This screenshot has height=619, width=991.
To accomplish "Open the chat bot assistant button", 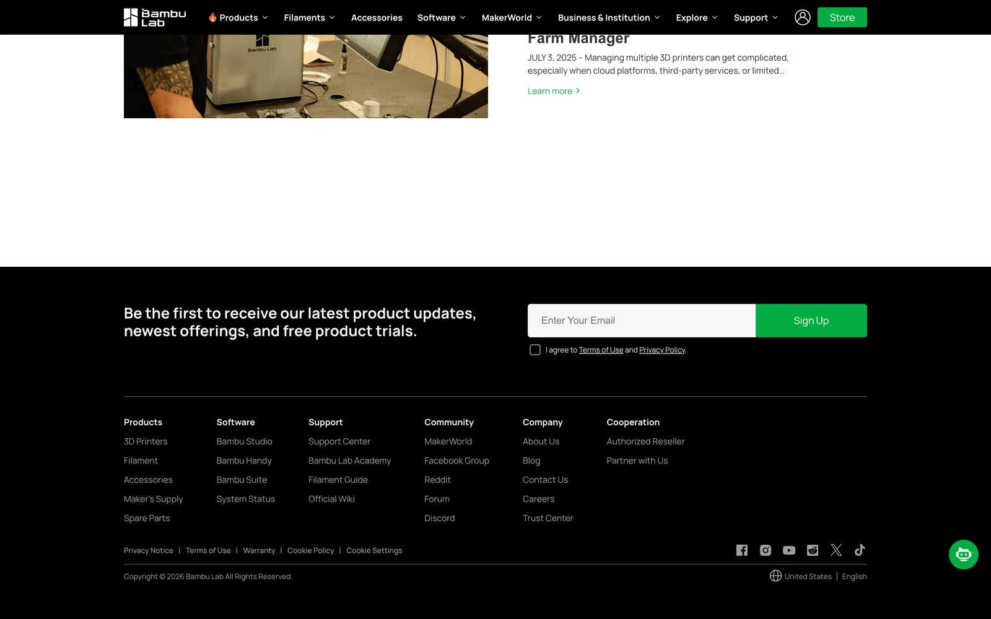I will 963,555.
